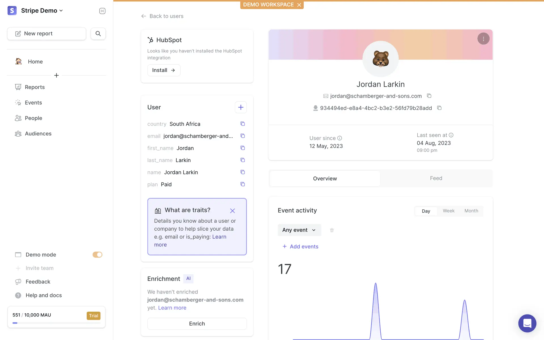
Task: Copy the user email next to profile name
Action: tap(429, 96)
